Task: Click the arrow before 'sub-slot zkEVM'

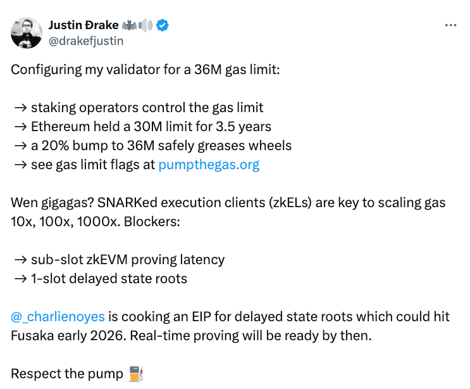Action: (21, 260)
